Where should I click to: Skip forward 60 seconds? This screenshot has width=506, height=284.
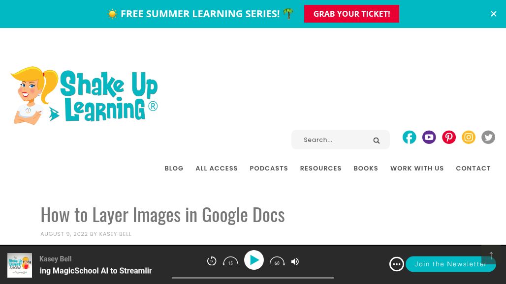pos(277,261)
